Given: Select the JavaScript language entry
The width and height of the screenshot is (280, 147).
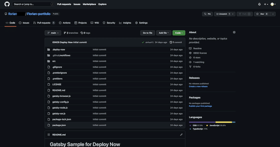Looking at the screenshot, I should coord(216,125).
